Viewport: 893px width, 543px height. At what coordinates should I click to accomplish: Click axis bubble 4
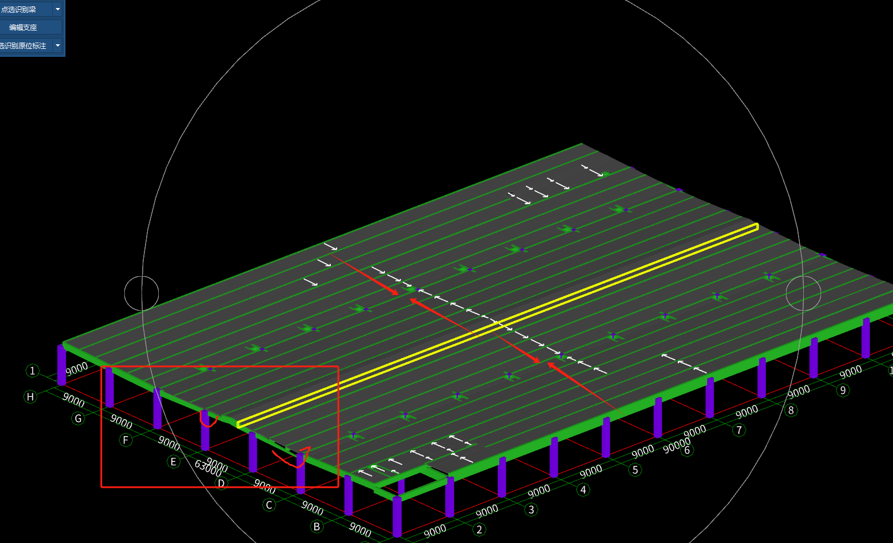point(583,490)
